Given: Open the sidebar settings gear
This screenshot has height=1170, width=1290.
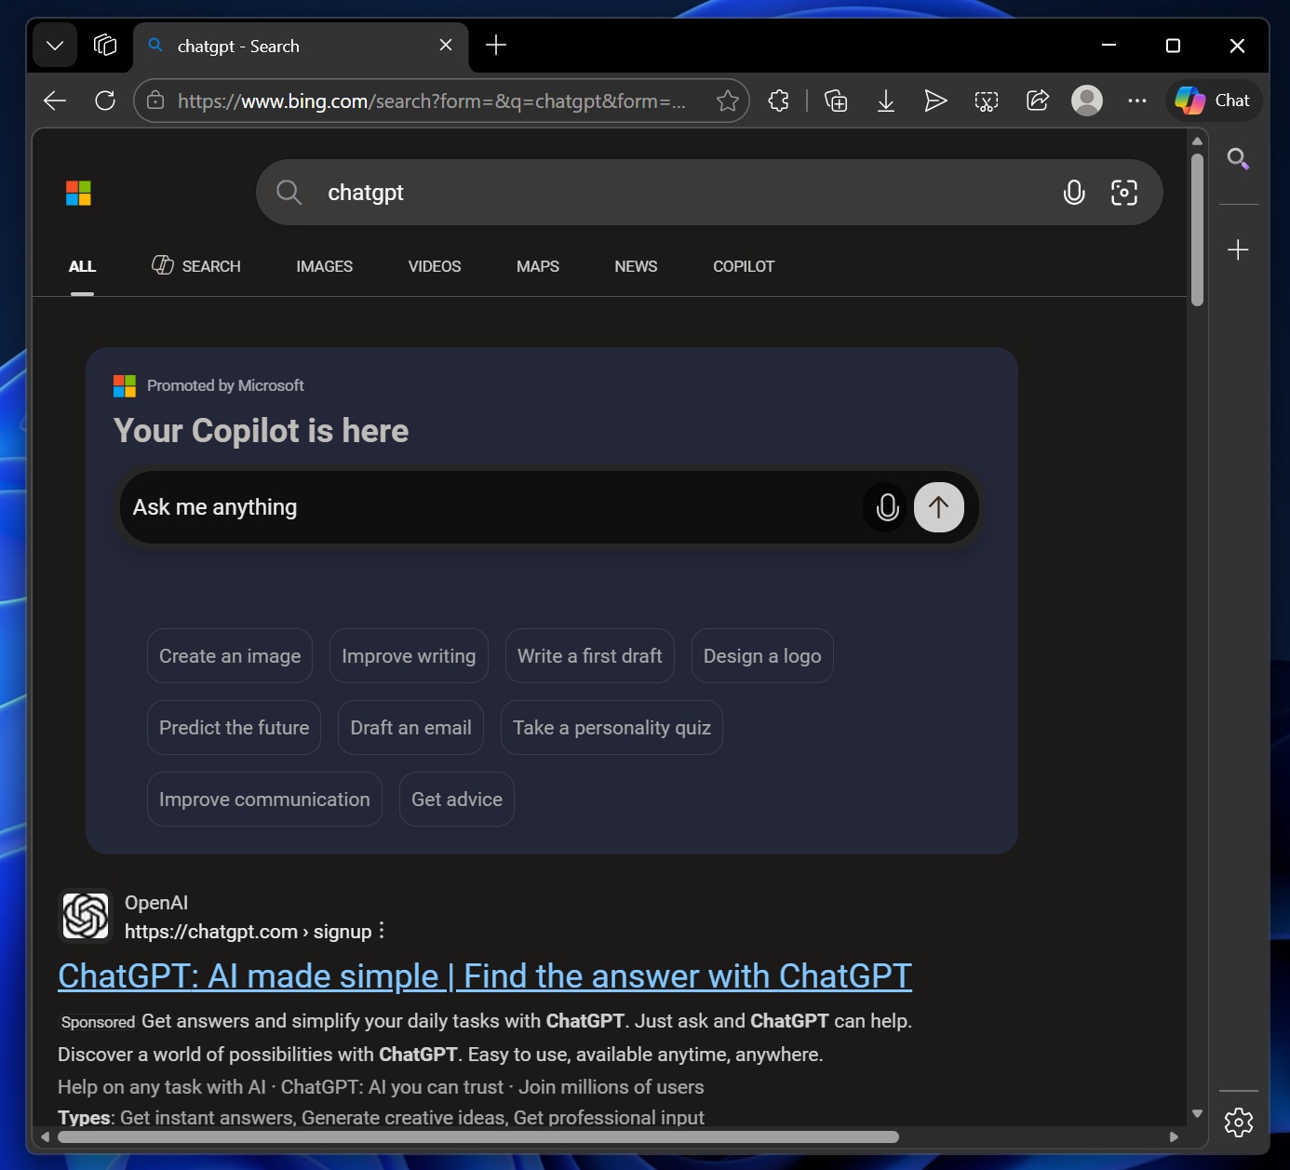Looking at the screenshot, I should click(x=1238, y=1122).
